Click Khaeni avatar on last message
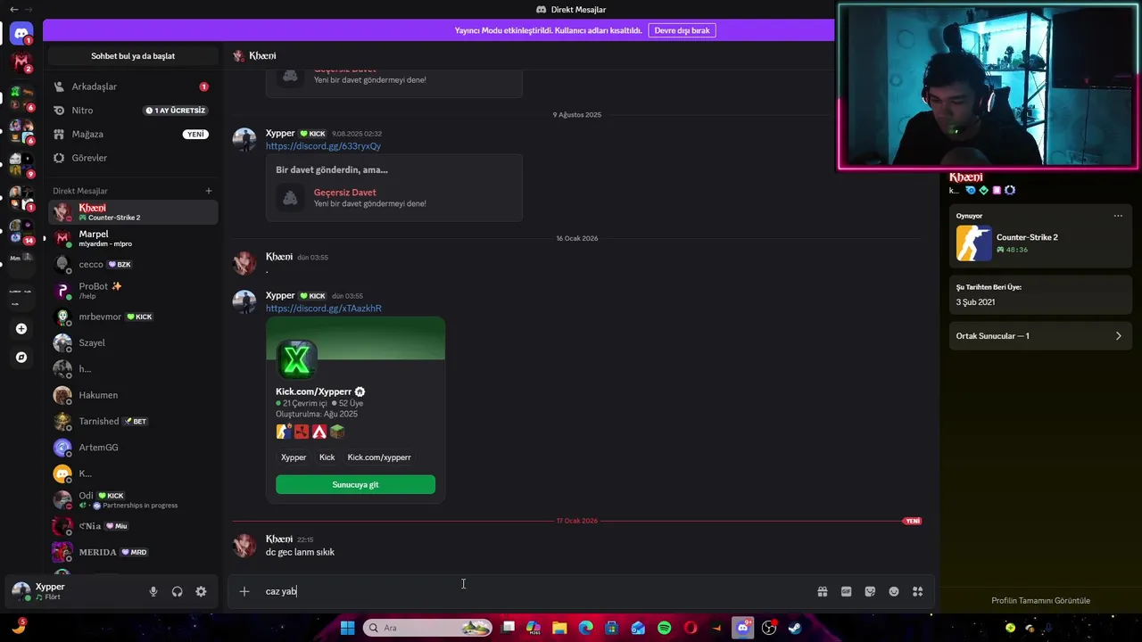Viewport: 1142px width, 642px height. click(x=244, y=546)
